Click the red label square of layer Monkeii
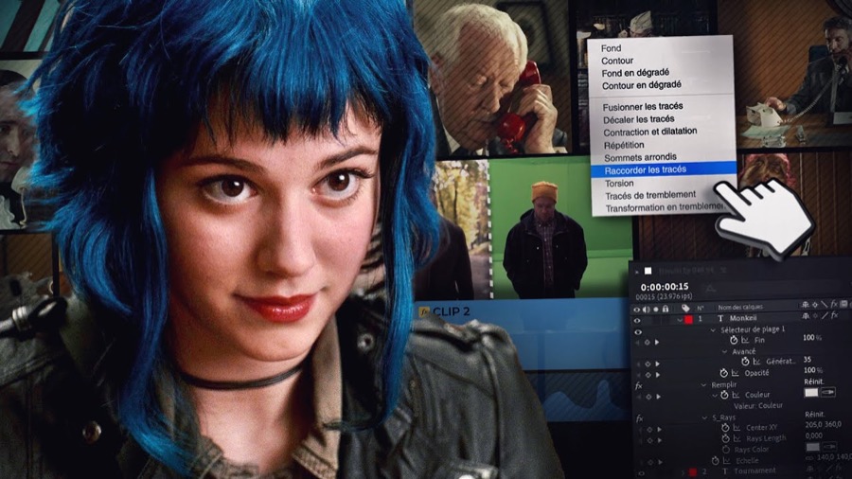 click(688, 319)
